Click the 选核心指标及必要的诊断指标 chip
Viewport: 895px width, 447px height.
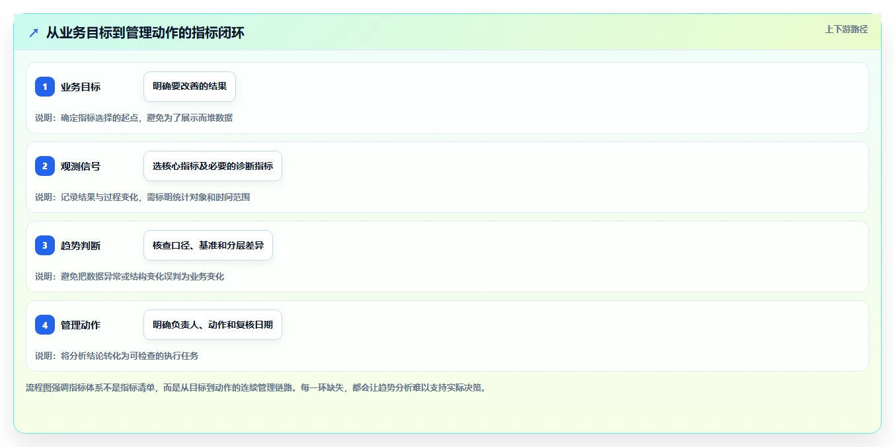coord(213,166)
